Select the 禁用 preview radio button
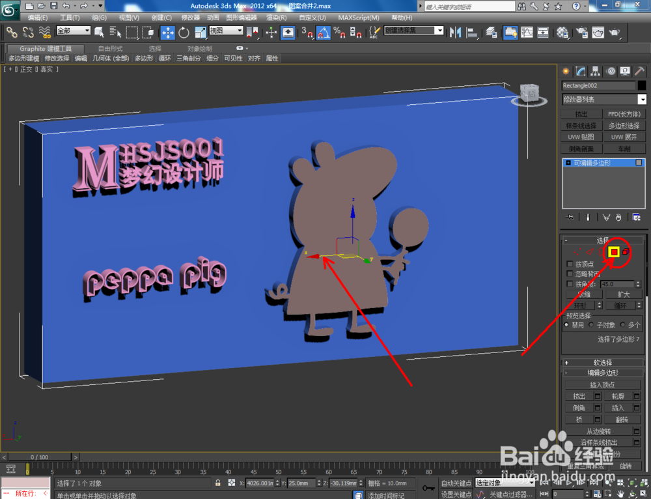 [567, 325]
